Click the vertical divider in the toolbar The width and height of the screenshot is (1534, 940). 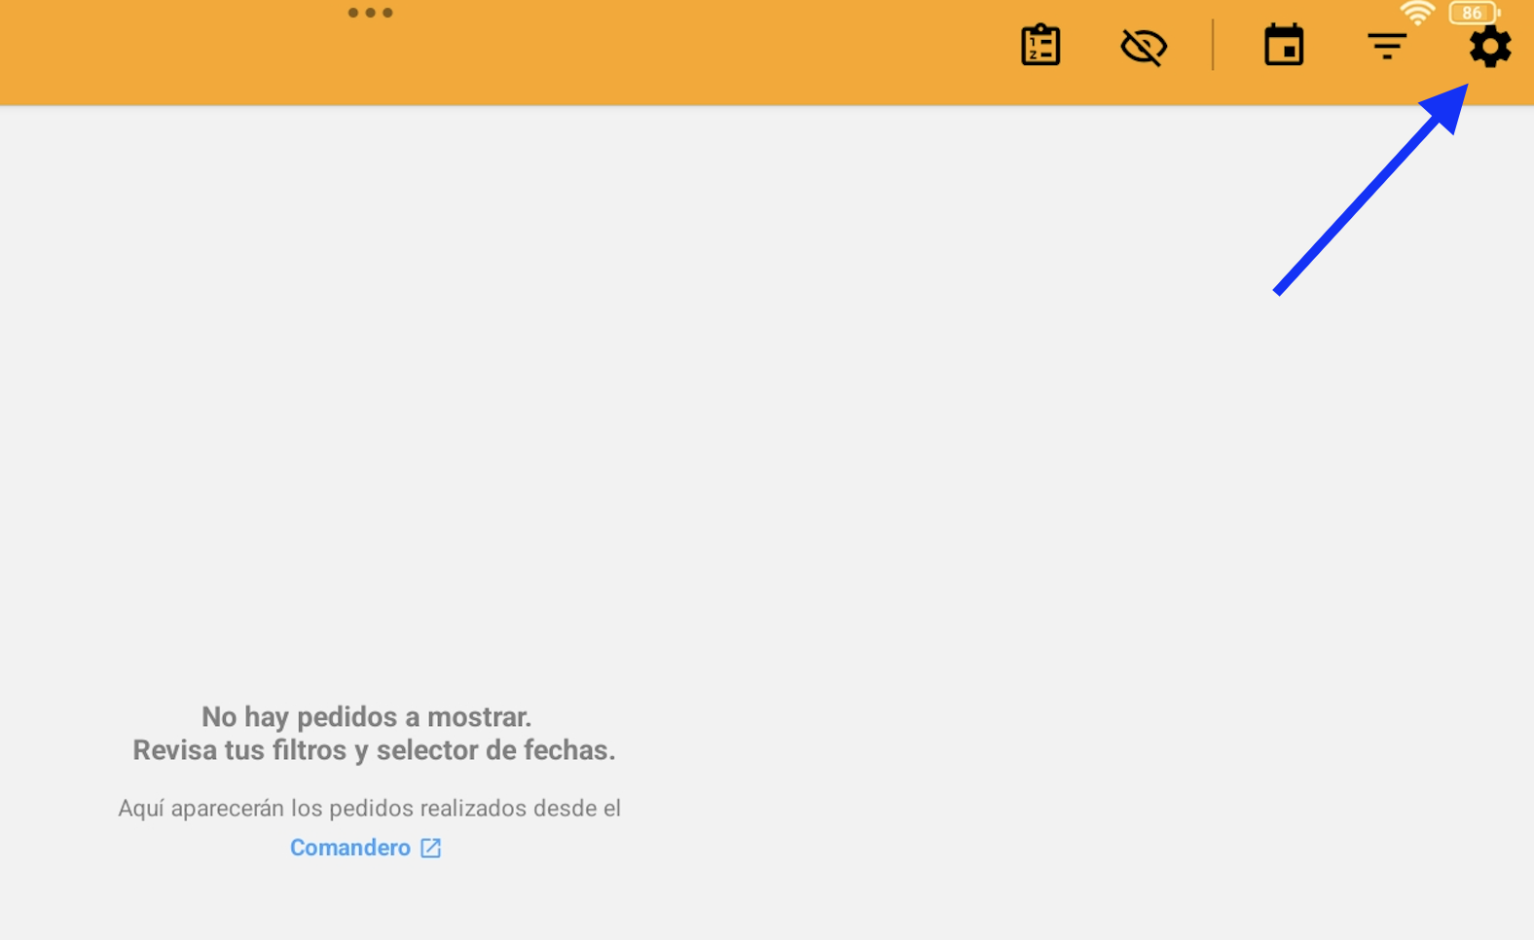(x=1213, y=46)
